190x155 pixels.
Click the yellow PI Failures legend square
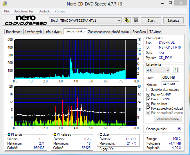point(55,134)
